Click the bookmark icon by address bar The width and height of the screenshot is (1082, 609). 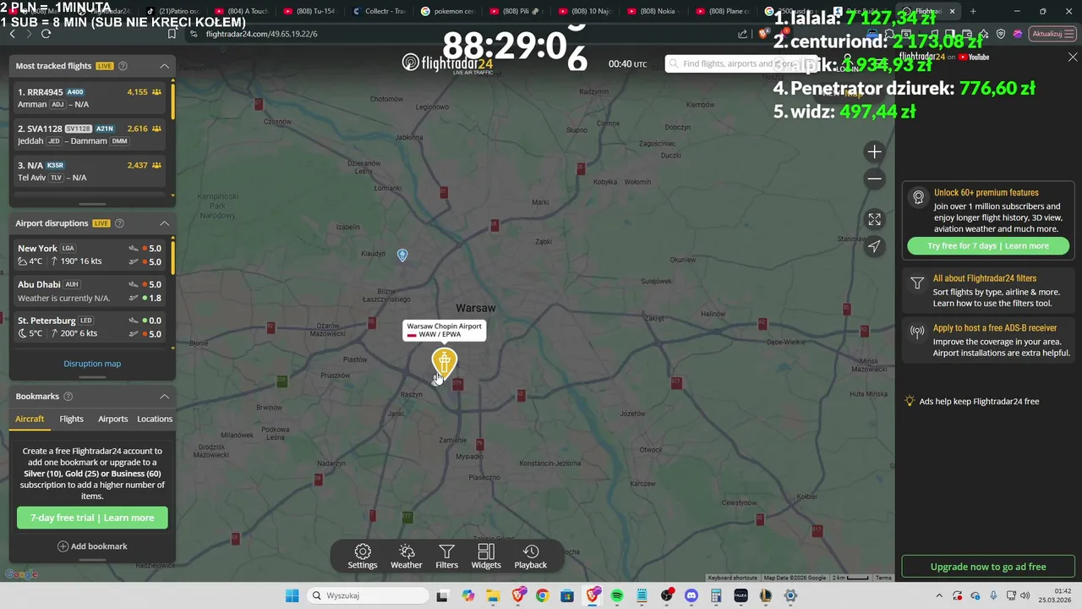coord(172,34)
